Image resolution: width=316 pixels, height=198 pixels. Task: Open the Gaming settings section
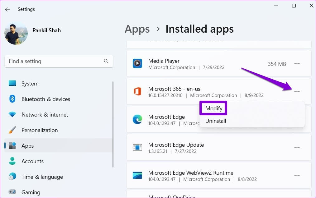coord(31,192)
